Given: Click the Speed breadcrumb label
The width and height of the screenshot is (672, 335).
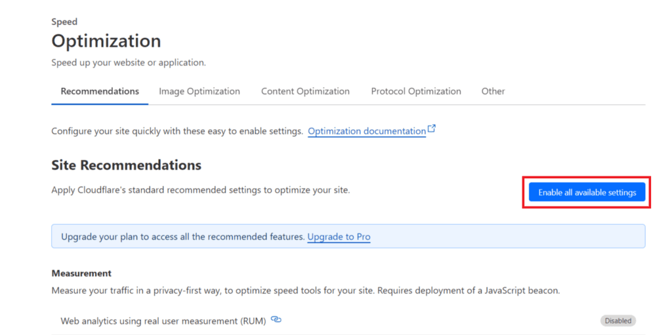Looking at the screenshot, I should coord(64,22).
